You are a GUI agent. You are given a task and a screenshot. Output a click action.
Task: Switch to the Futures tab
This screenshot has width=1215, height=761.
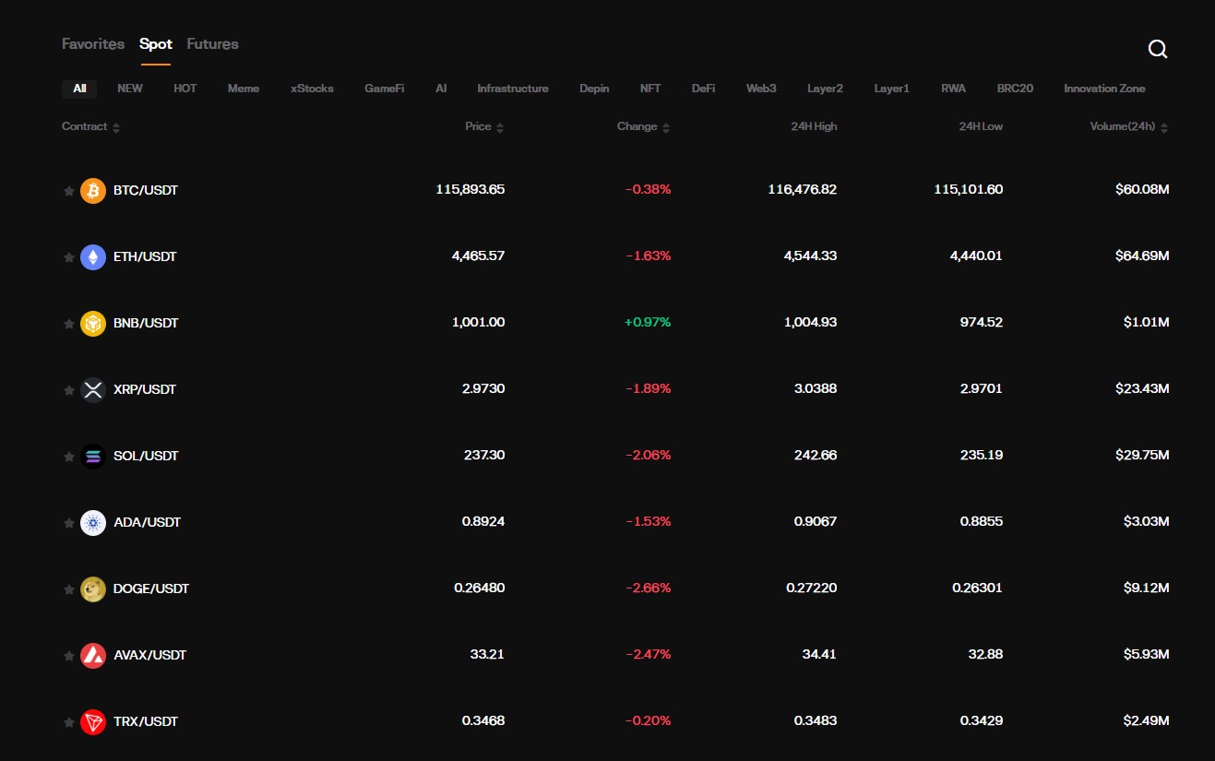(212, 43)
